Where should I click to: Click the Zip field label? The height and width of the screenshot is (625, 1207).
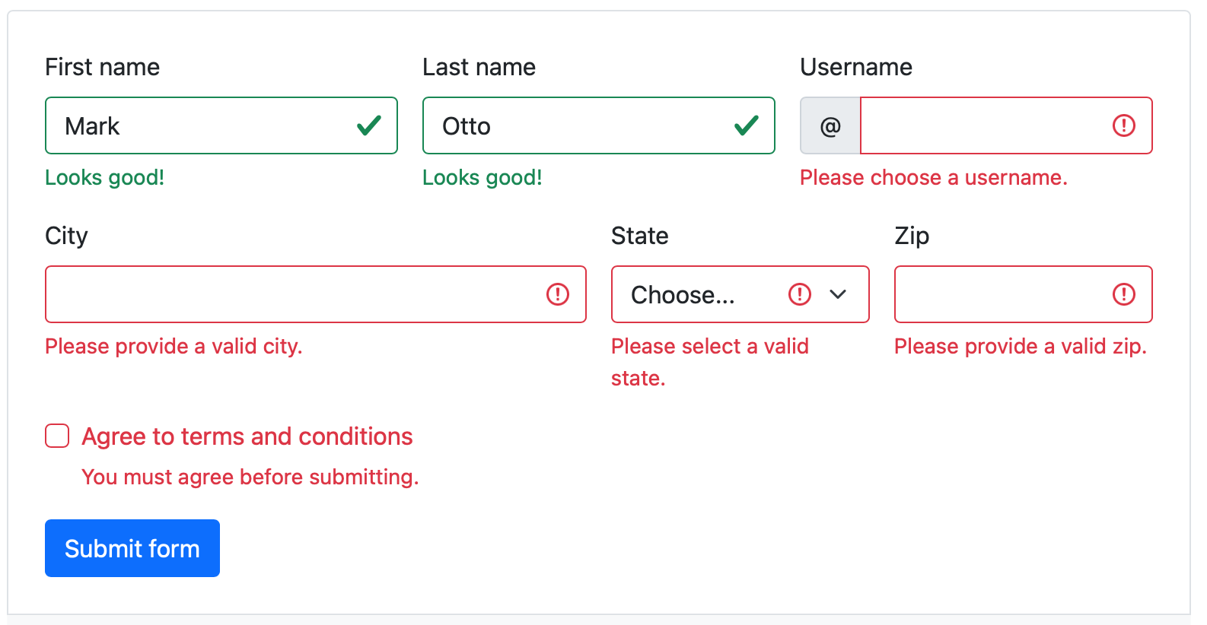pos(912,236)
